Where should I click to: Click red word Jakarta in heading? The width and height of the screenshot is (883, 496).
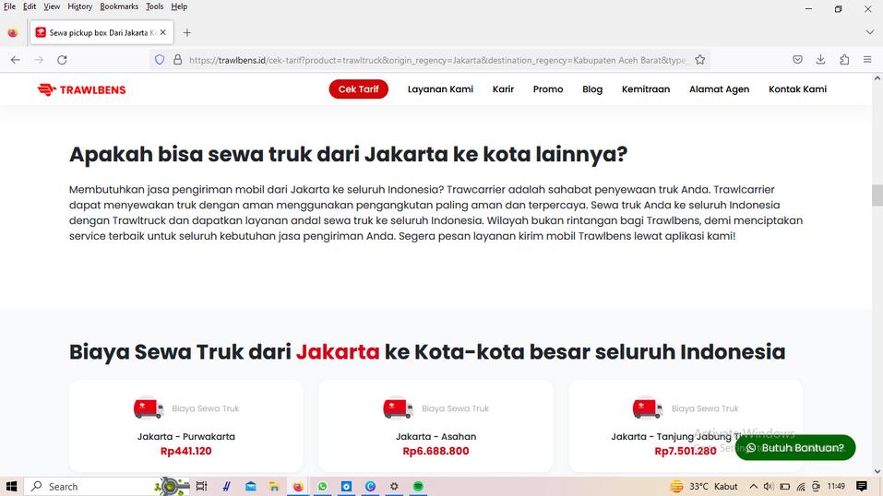(338, 352)
